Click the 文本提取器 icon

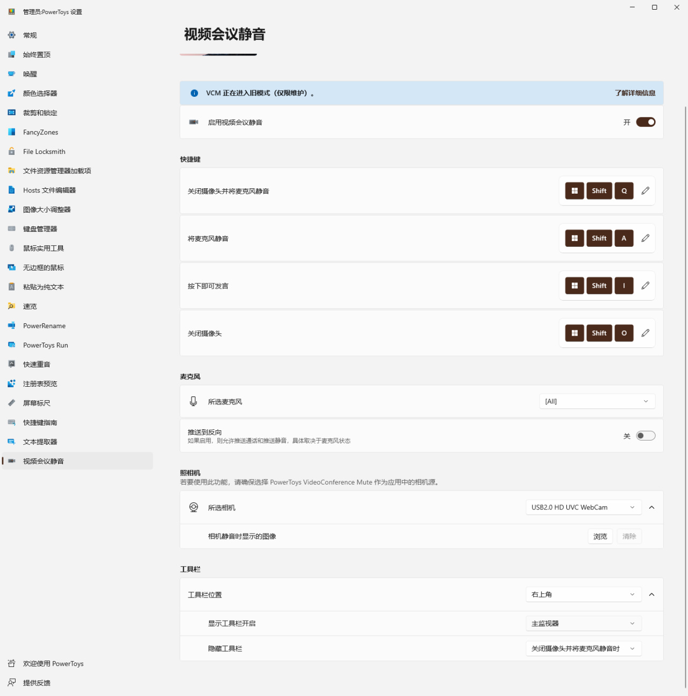(12, 442)
